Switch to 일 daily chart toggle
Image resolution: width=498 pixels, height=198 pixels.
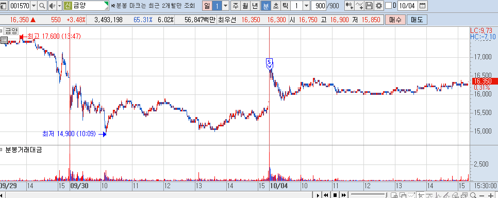click(207, 5)
